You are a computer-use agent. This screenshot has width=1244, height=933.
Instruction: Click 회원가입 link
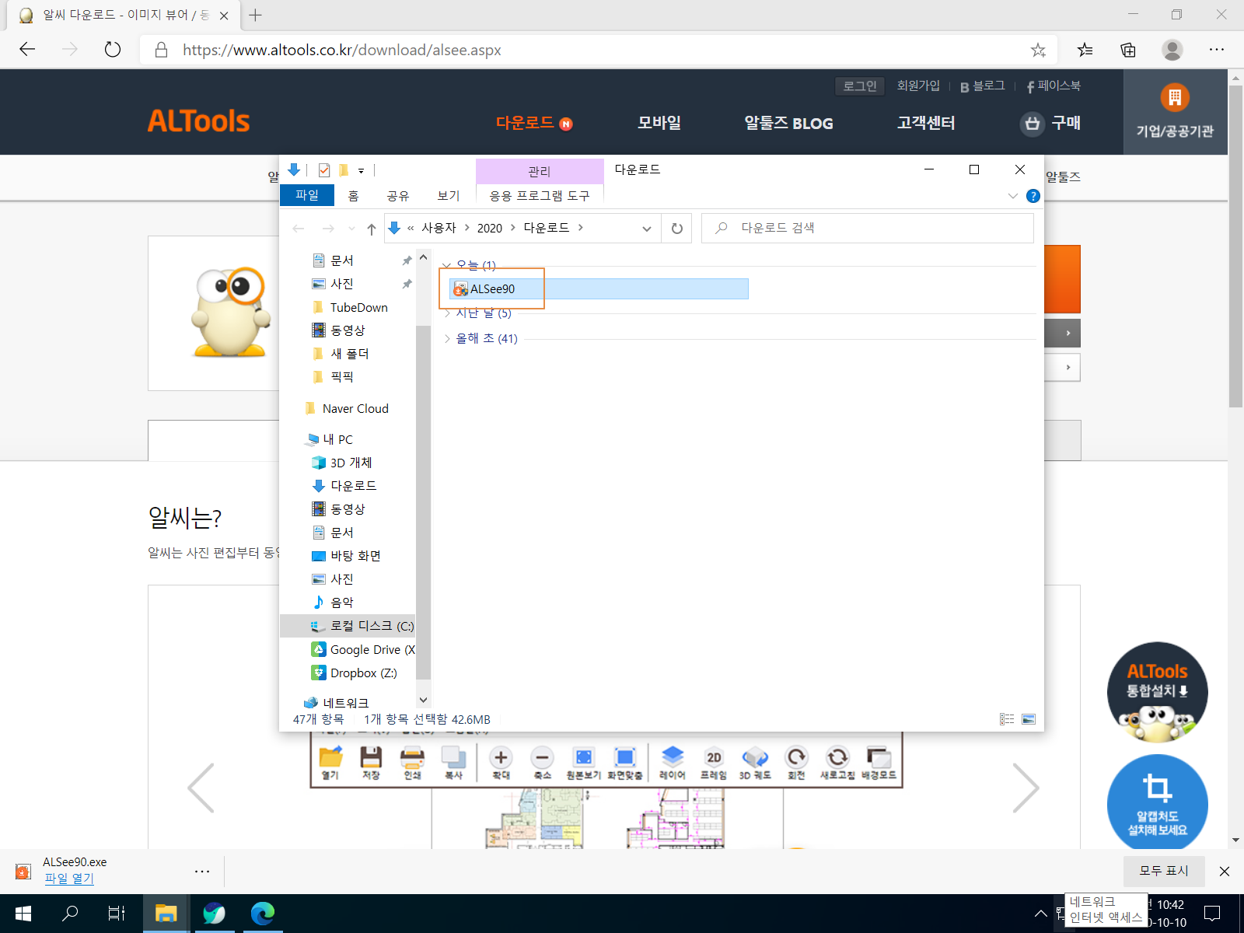coord(918,86)
